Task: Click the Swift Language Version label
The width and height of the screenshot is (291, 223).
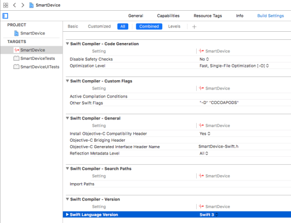Action: (94, 215)
